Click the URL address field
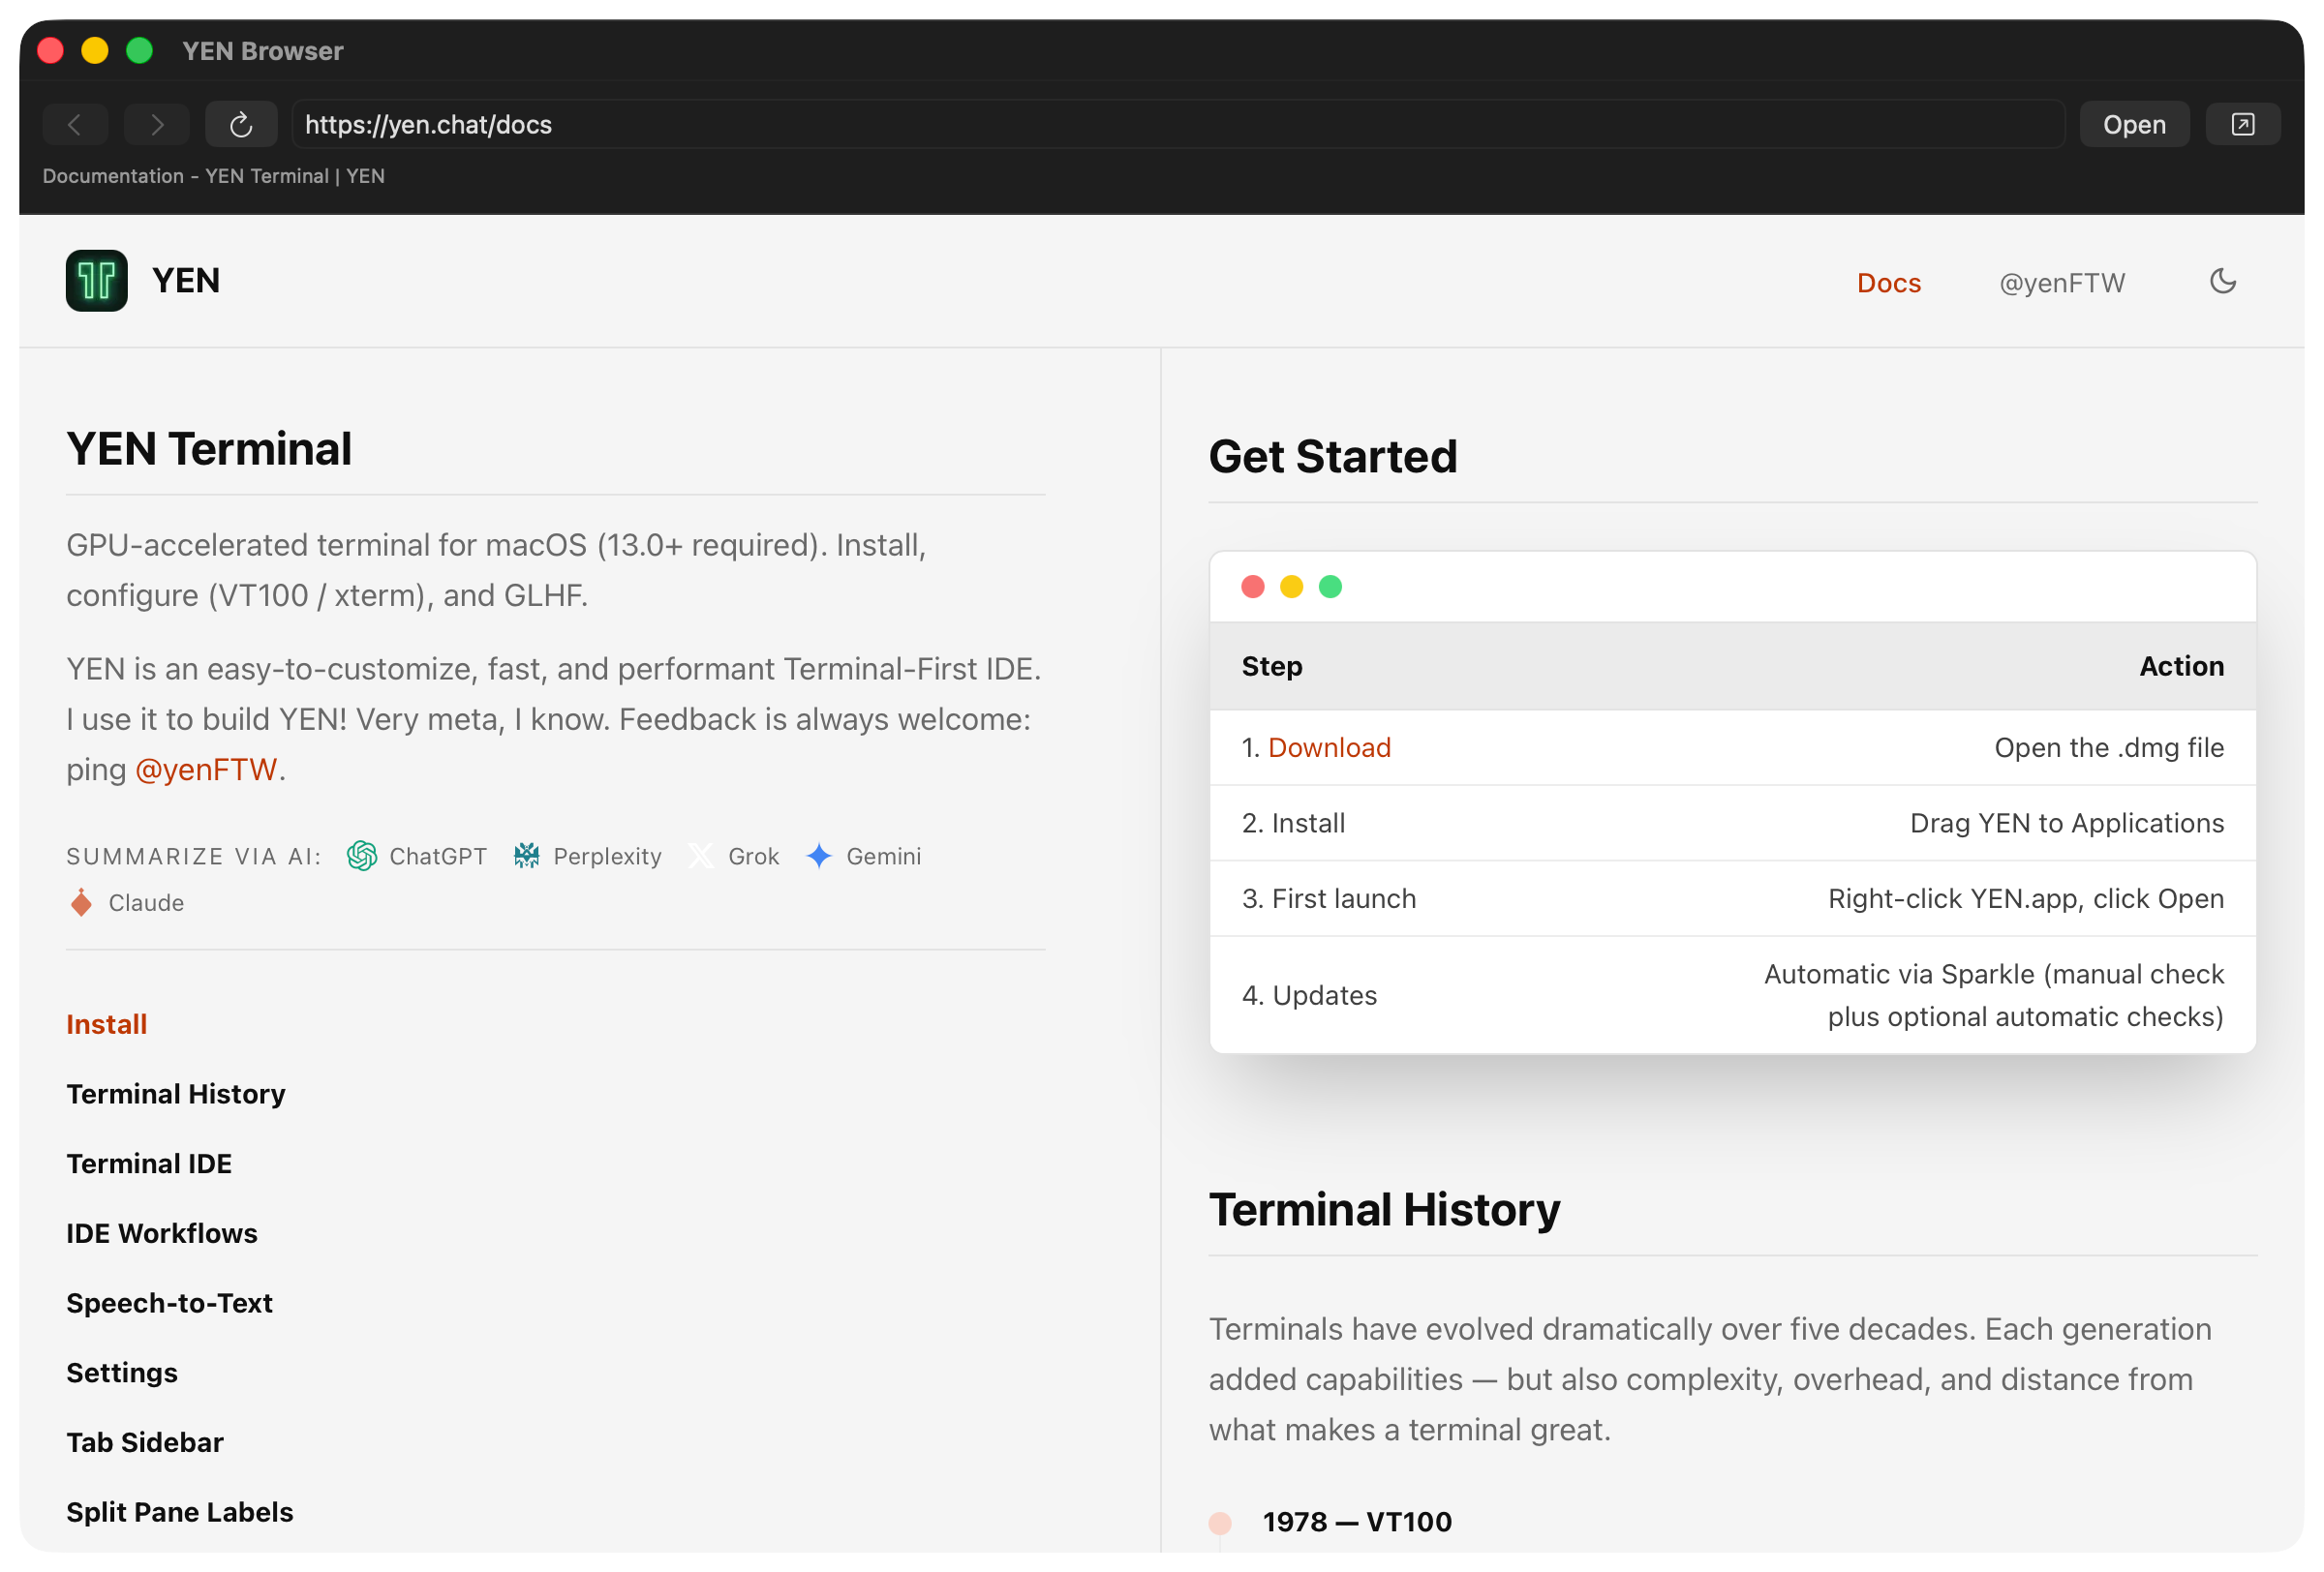Image resolution: width=2324 pixels, height=1572 pixels. pos(1178,125)
